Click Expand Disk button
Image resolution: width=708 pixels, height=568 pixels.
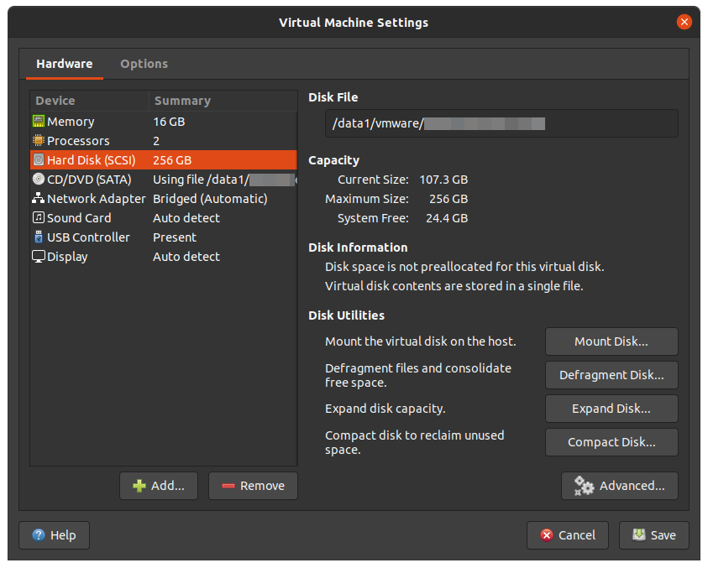pyautogui.click(x=611, y=409)
